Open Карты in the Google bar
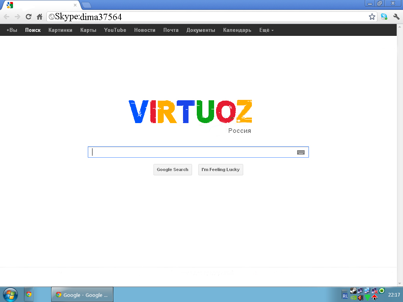This screenshot has height=302, width=403. pos(88,30)
